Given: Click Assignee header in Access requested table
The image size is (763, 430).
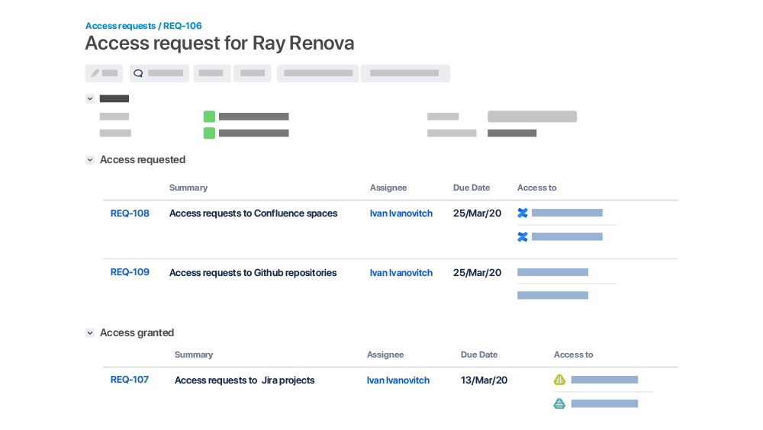Looking at the screenshot, I should tap(388, 188).
